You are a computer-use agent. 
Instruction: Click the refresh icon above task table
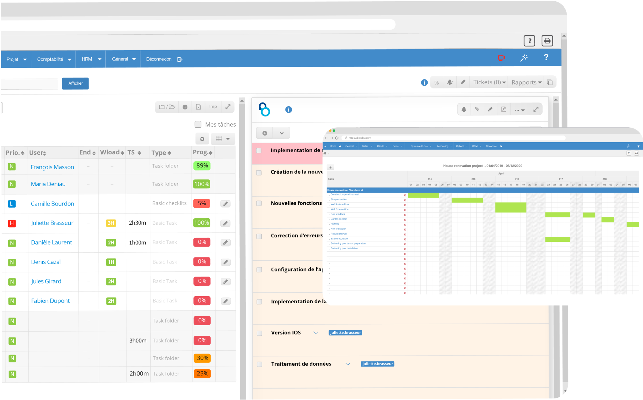pyautogui.click(x=202, y=139)
